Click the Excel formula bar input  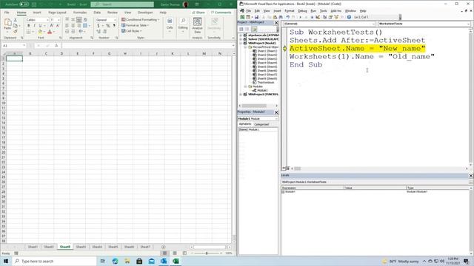click(147, 46)
